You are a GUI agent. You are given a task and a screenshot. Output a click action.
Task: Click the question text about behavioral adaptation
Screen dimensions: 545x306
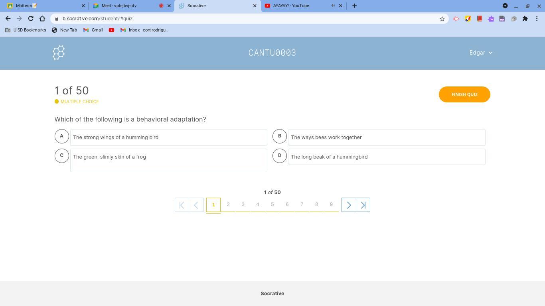[130, 120]
